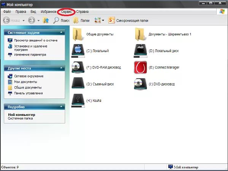Screen dimensions: 228x171
Task: Select the (I:) DVD-дисковод icon
Action: click(x=140, y=84)
